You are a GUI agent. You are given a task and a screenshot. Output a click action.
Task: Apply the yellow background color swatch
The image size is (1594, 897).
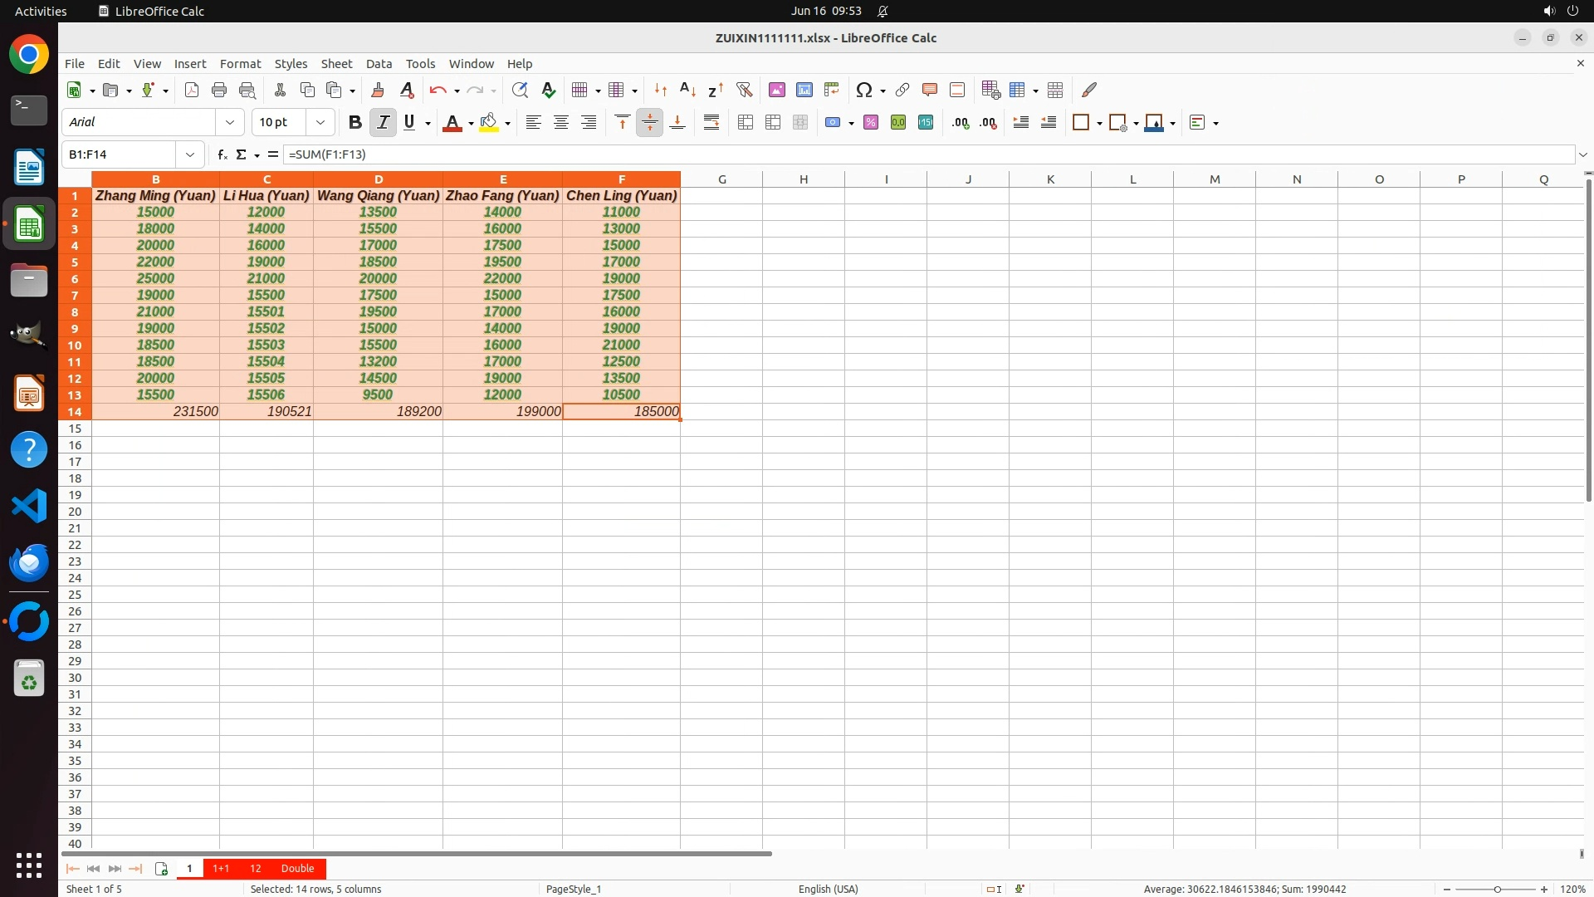pyautogui.click(x=489, y=122)
